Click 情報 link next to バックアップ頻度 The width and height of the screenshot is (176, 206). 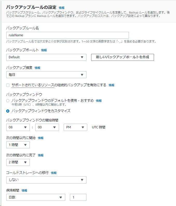[38, 68]
